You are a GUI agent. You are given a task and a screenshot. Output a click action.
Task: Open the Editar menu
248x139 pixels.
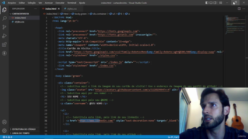click(22, 3)
